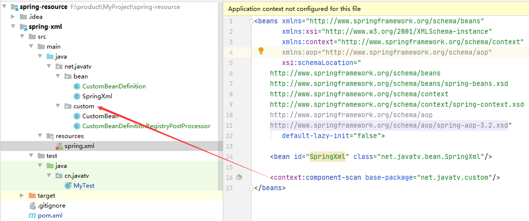Collapse the test folder arrow
The image size is (529, 221).
click(x=31, y=156)
